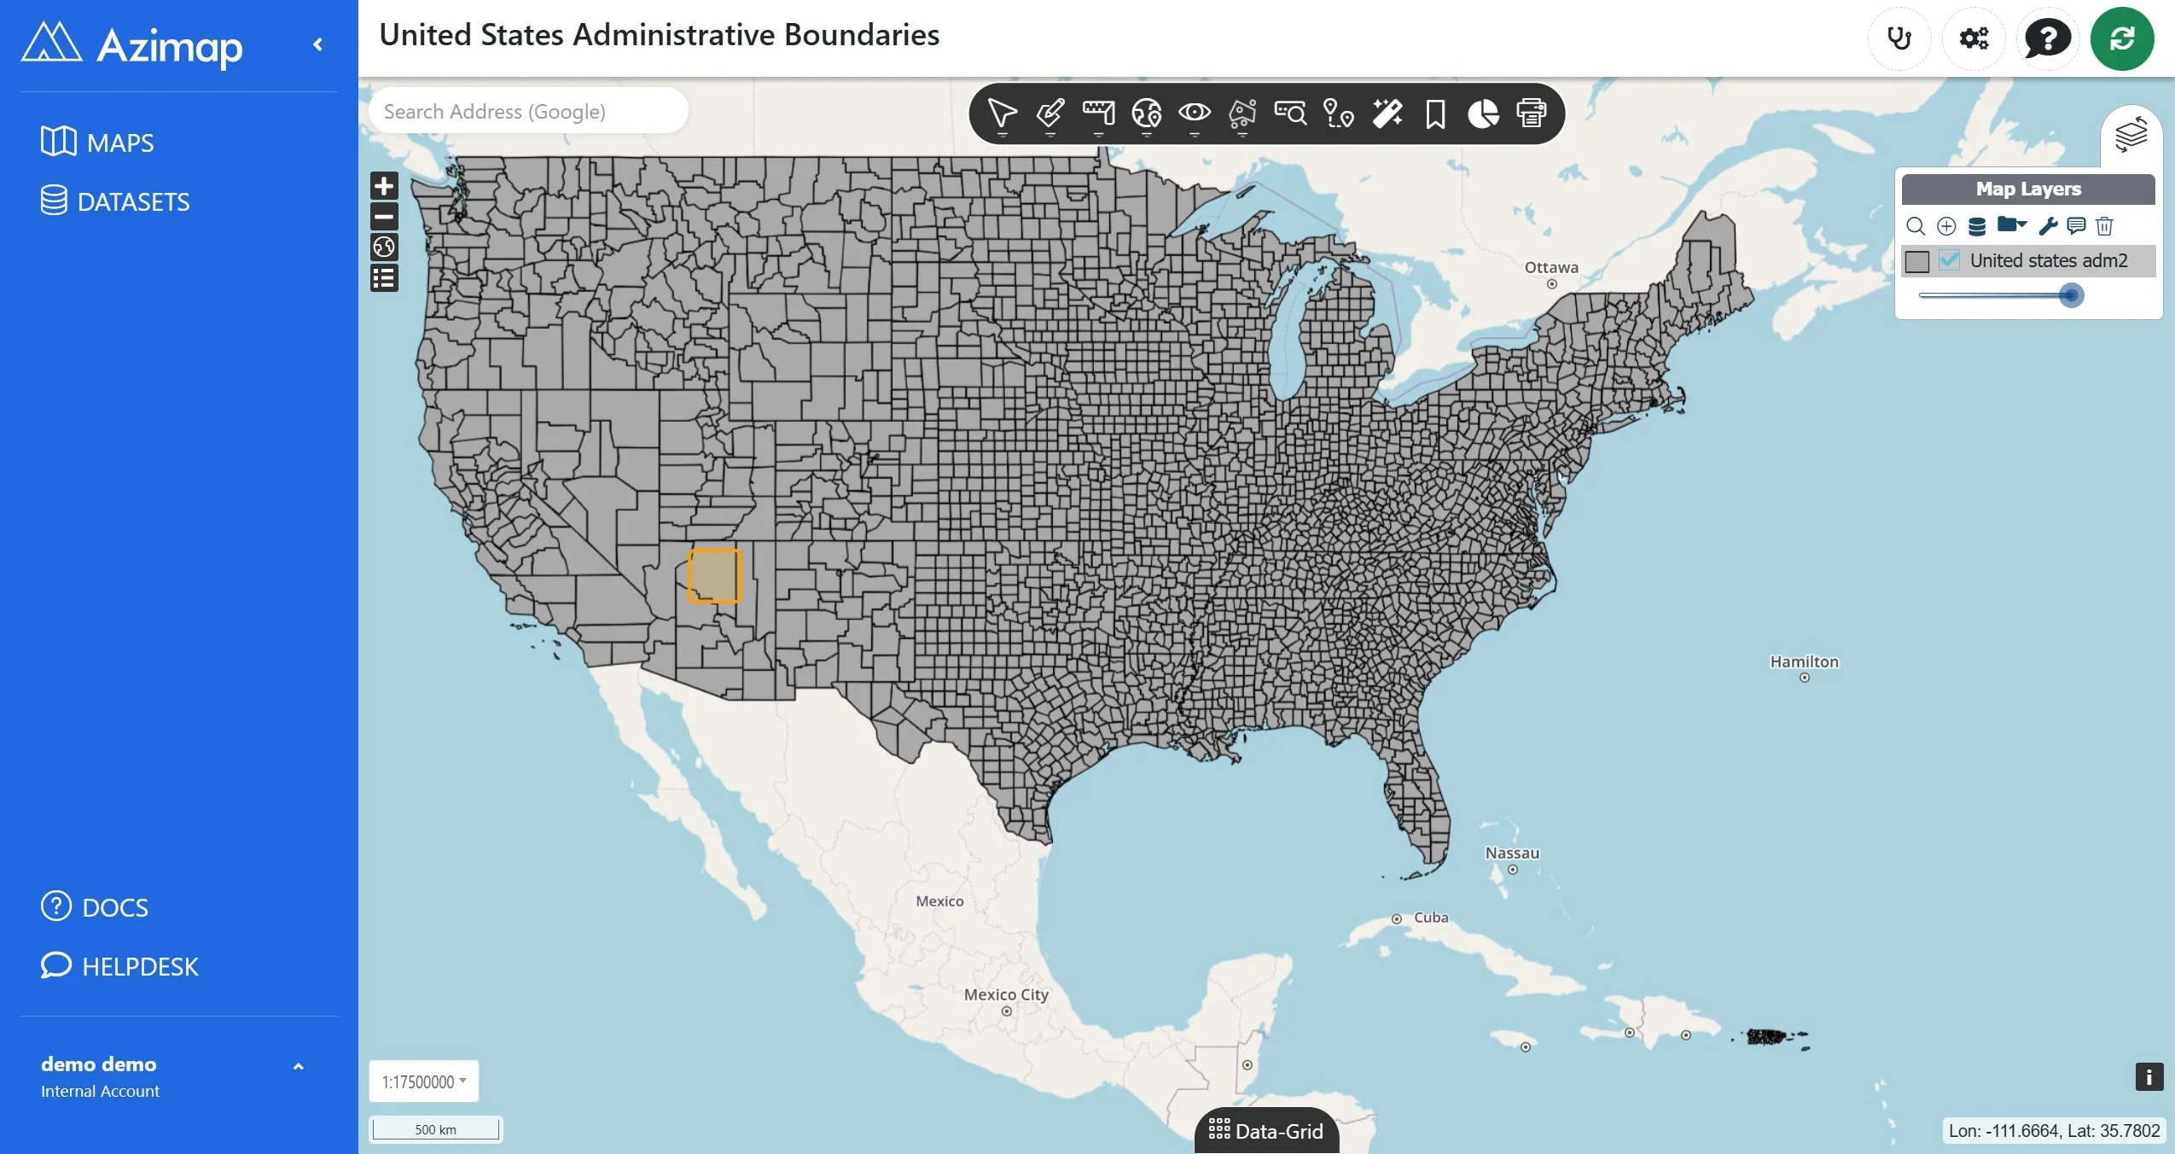The height and width of the screenshot is (1154, 2175).
Task: Adjust the layer opacity slider handle
Action: pos(2070,295)
